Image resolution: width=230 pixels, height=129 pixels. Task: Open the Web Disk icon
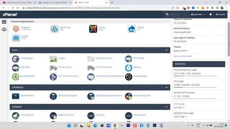pyautogui.click(x=15, y=68)
